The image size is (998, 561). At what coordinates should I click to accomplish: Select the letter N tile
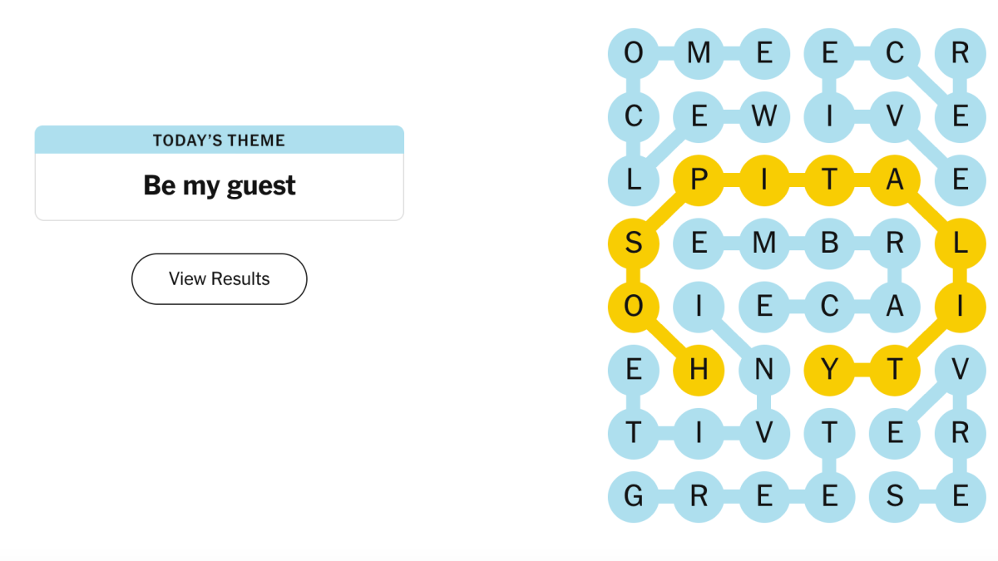tap(764, 370)
